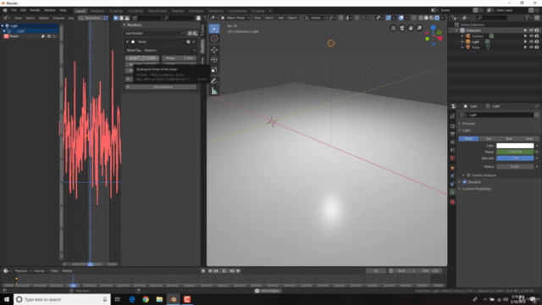Toggle the Custom Distance checkbox
542x305 pixels.
coord(468,175)
